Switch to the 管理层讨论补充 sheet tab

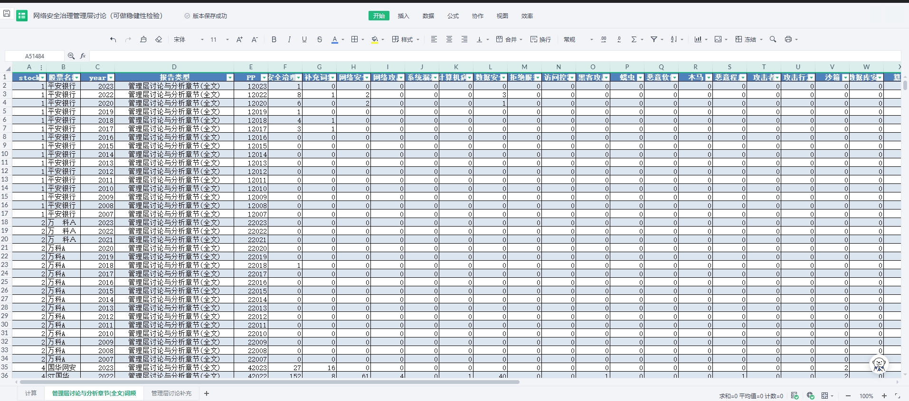[171, 393]
